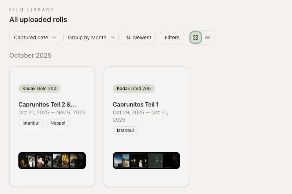Click yellow-lit photo in Teil 2 filmstrip
The image size is (292, 194).
click(x=65, y=161)
